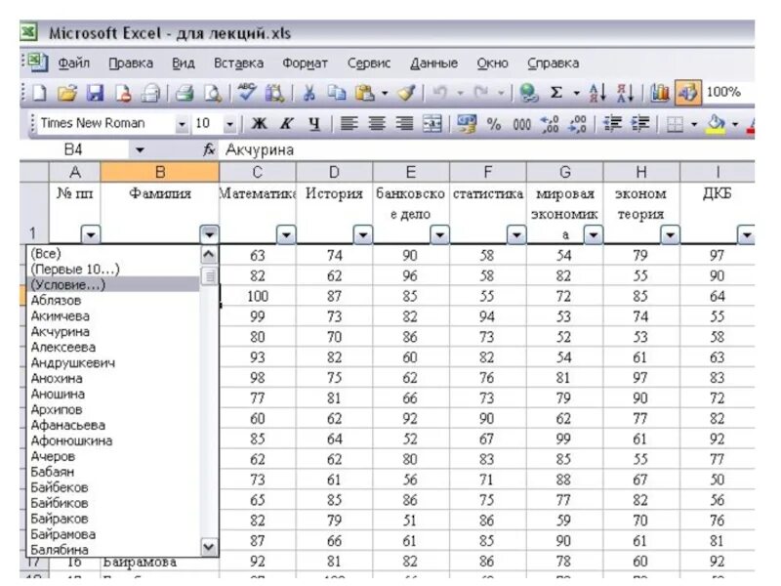Open the font size dropdown

click(227, 124)
